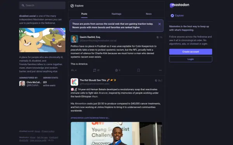Click the magnifier icon in the search box
Viewport: 233px width, 145px height.
click(23, 5)
